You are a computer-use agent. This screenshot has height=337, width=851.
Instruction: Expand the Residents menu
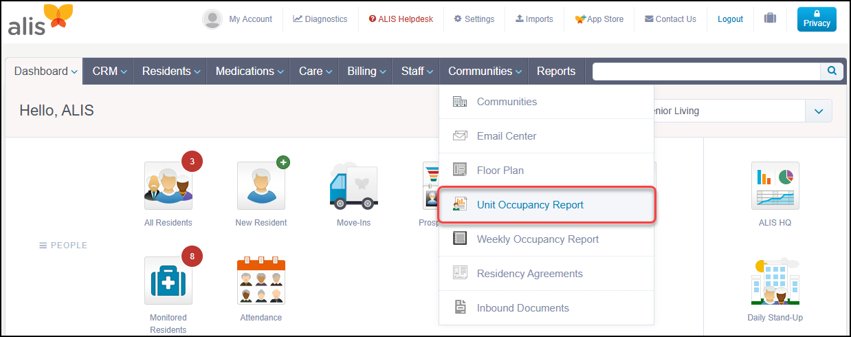point(171,71)
